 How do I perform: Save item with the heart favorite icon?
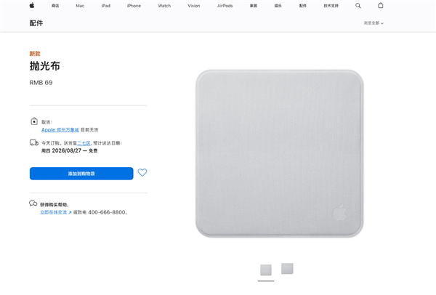click(x=142, y=173)
